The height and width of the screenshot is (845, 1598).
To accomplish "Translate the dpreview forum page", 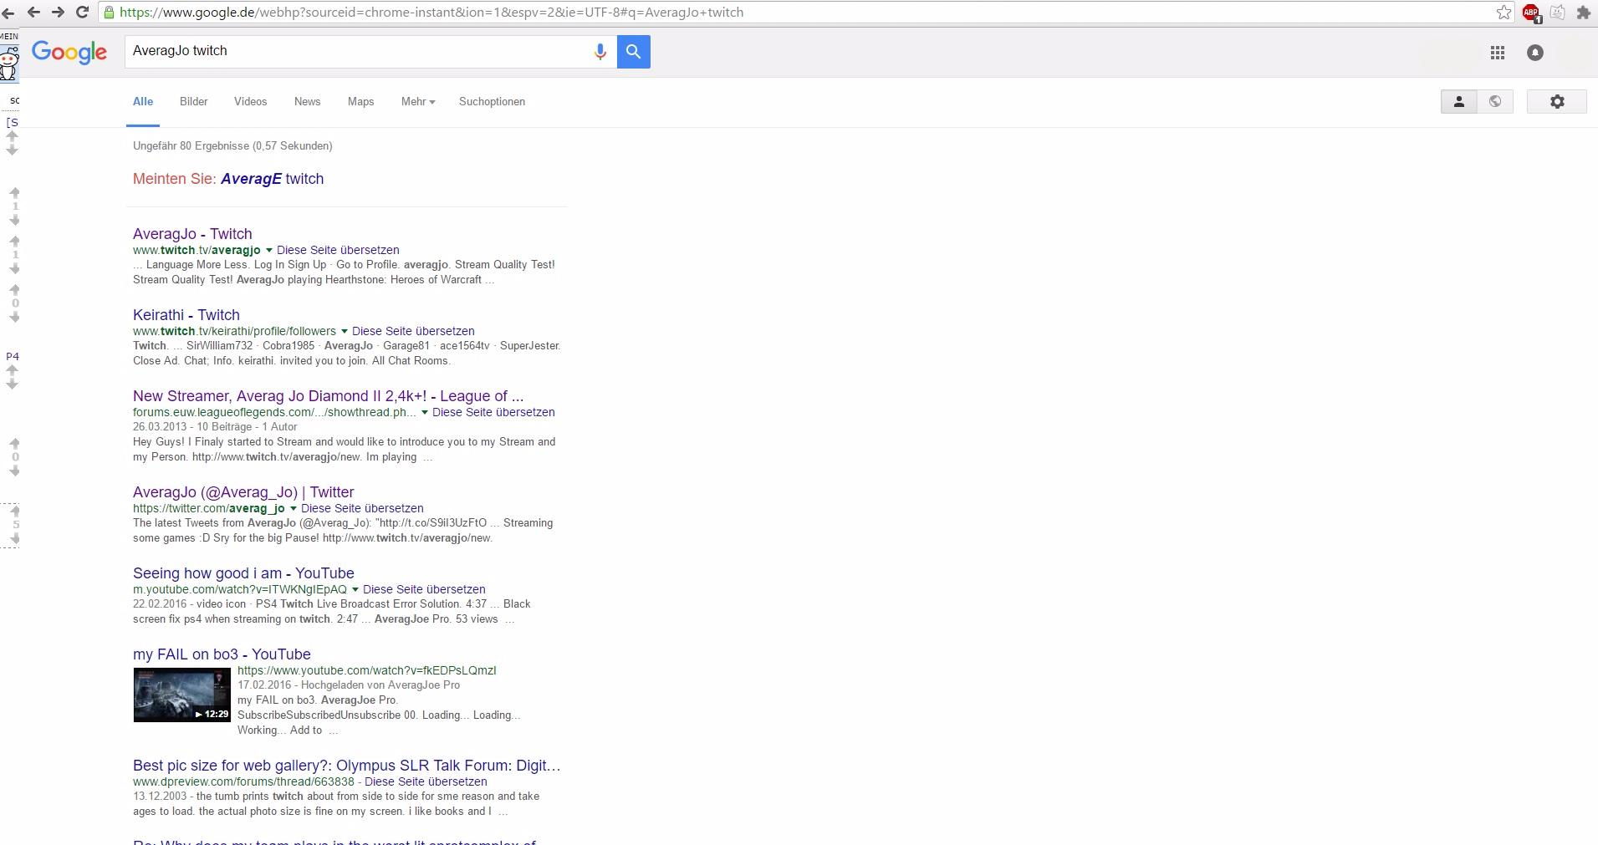I will pos(426,781).
